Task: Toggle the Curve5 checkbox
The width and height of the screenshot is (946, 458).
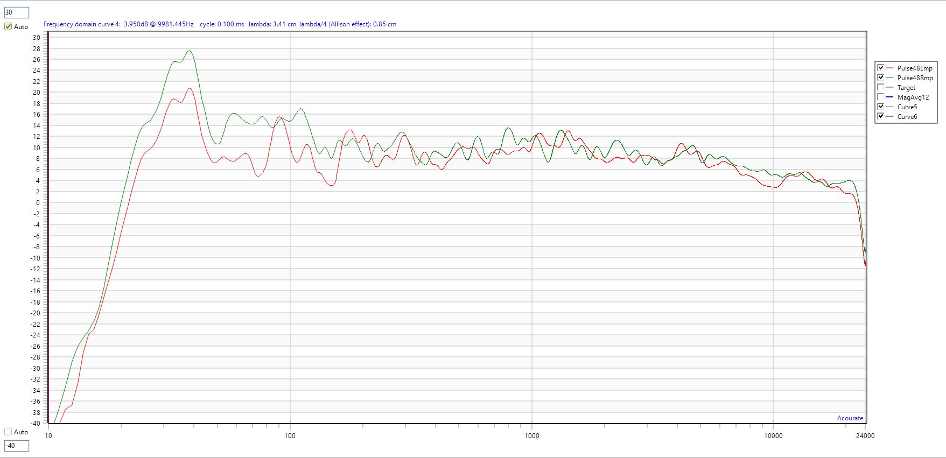Action: 881,107
